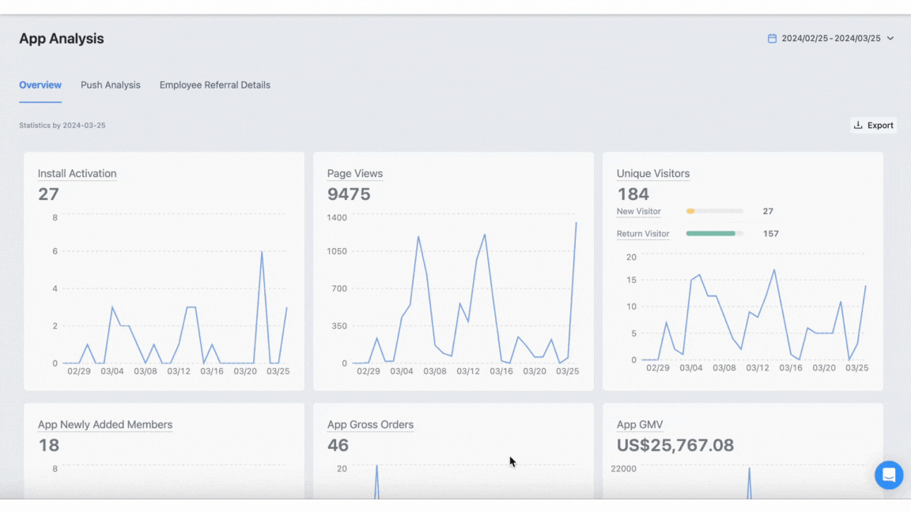Click the App Analysis page heading
This screenshot has width=911, height=512.
62,38
